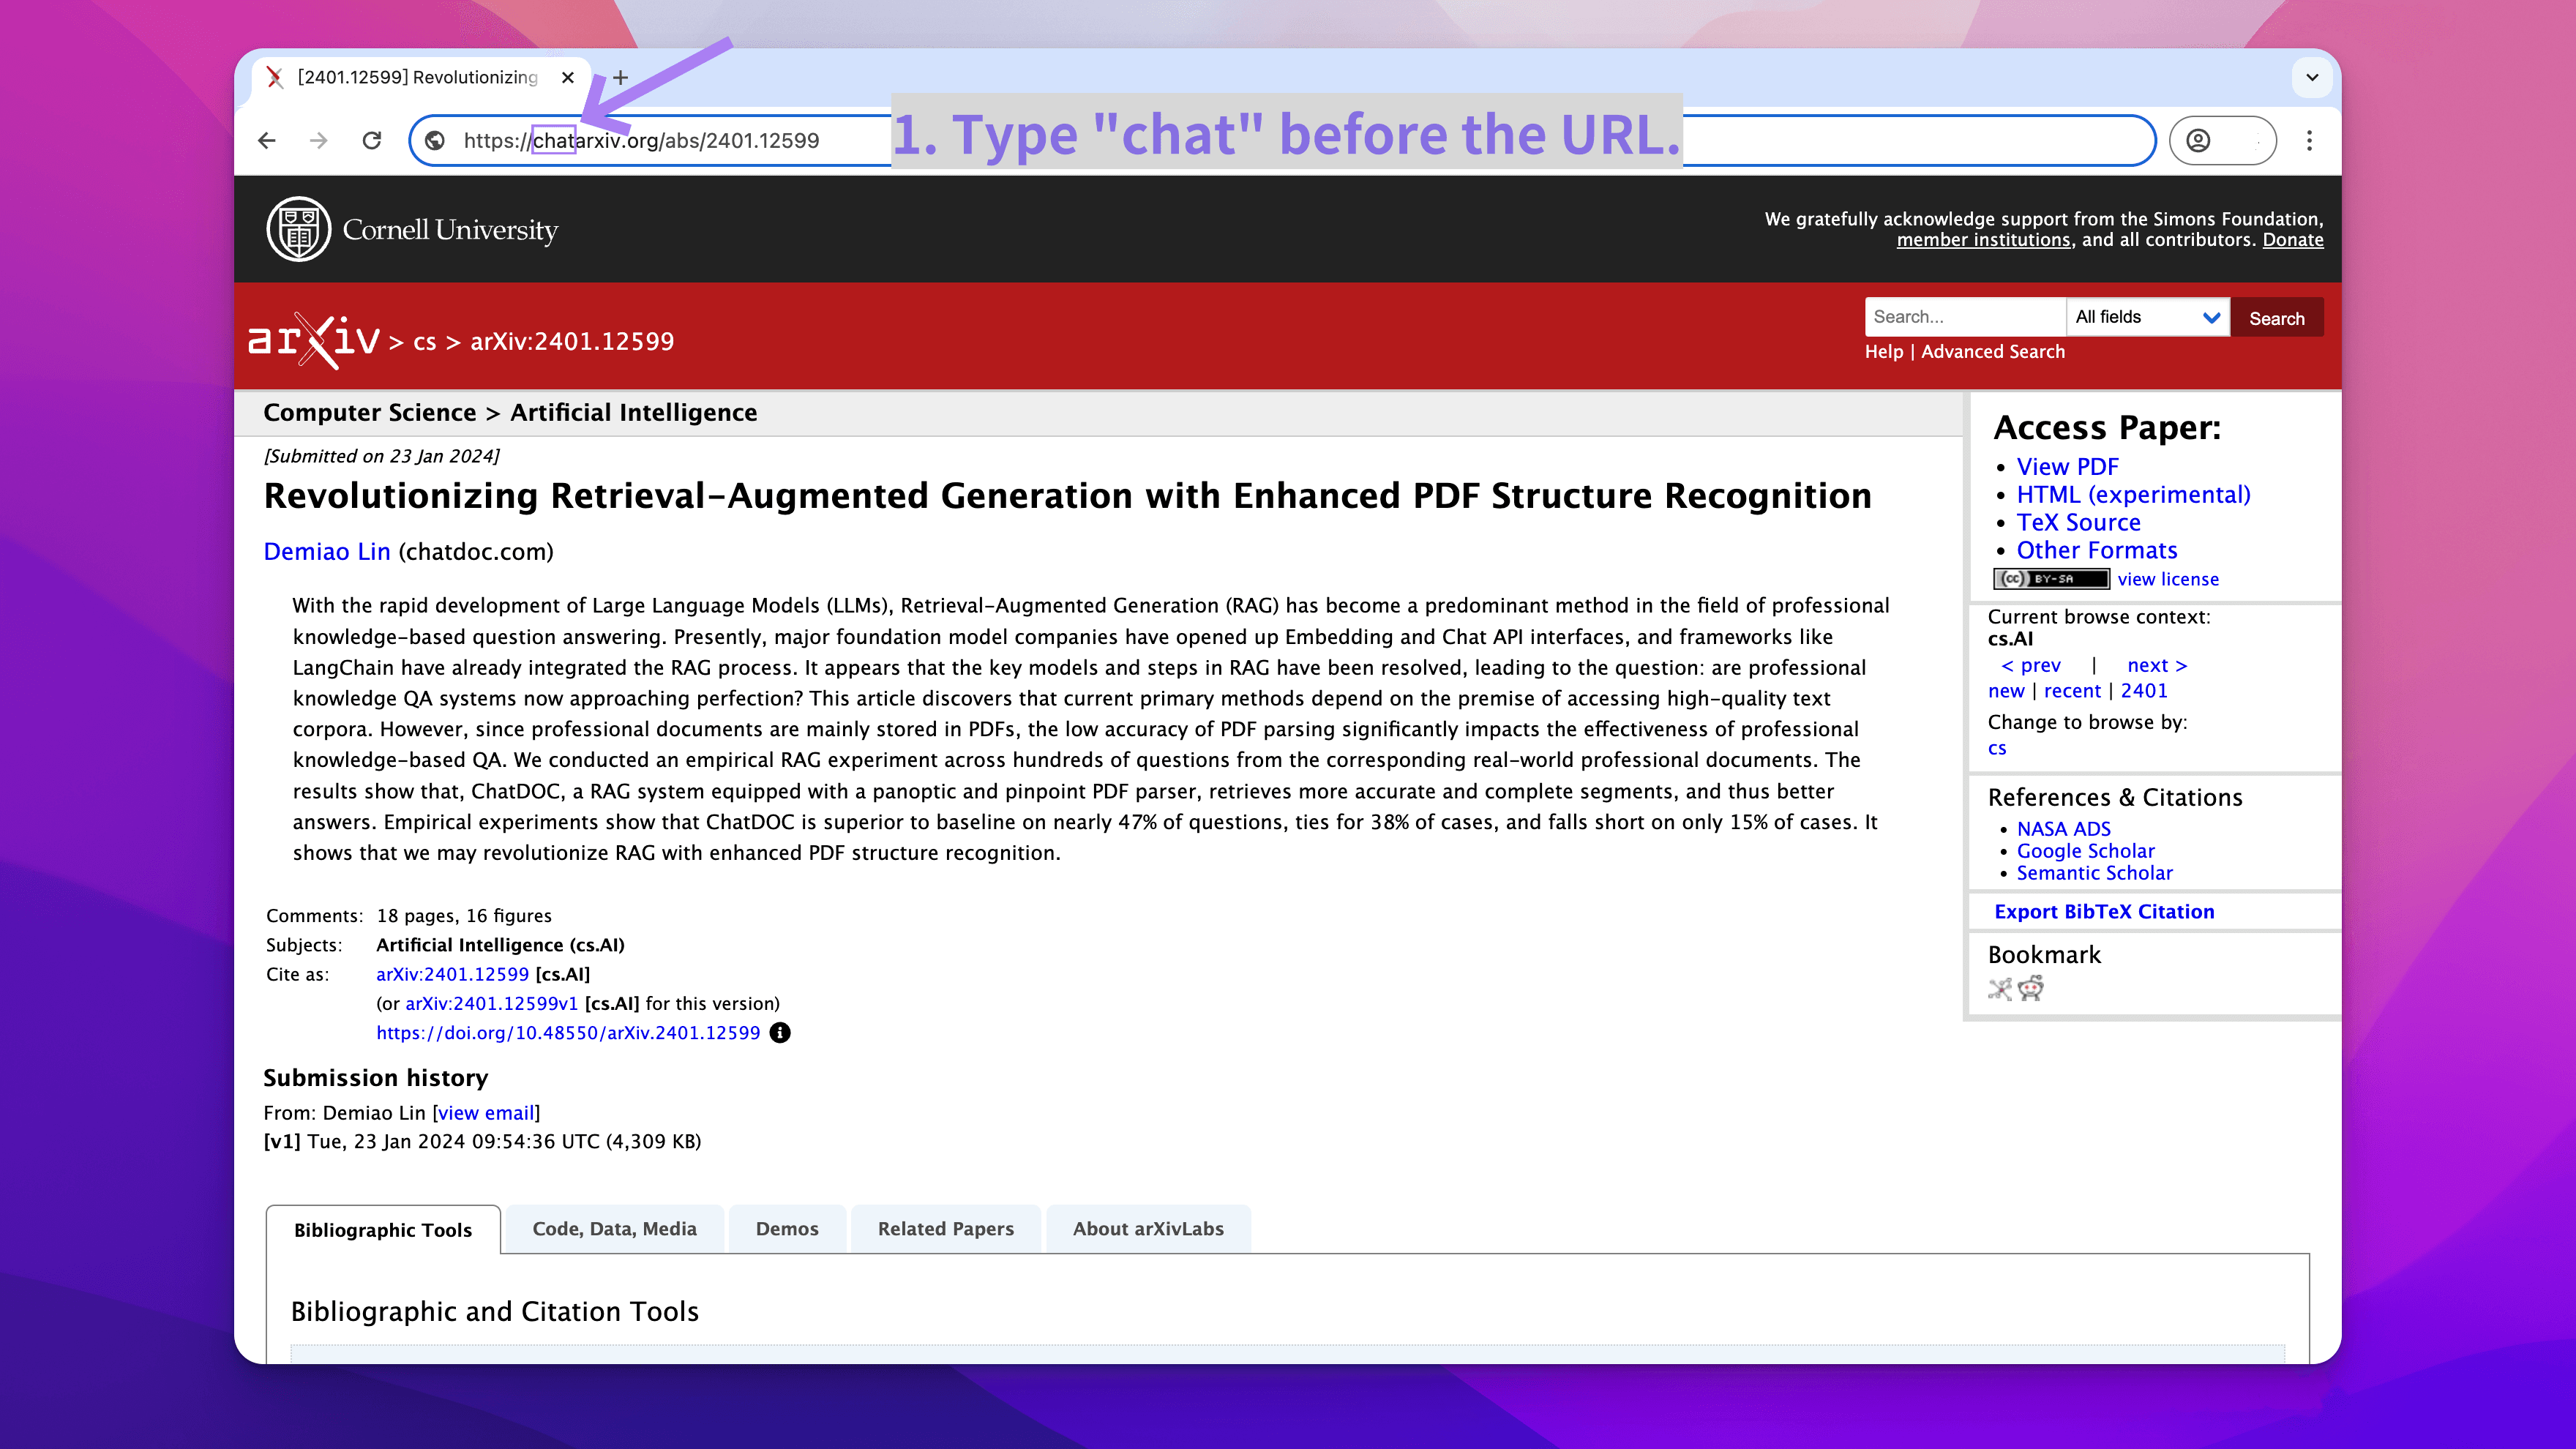Open a new tab with plus icon
The height and width of the screenshot is (1449, 2576).
620,77
